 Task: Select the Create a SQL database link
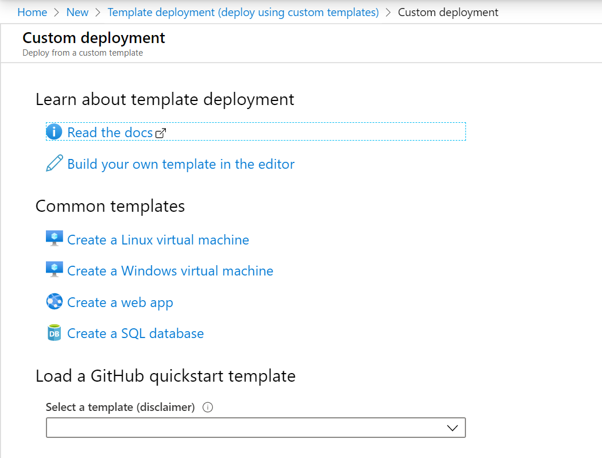pos(135,333)
